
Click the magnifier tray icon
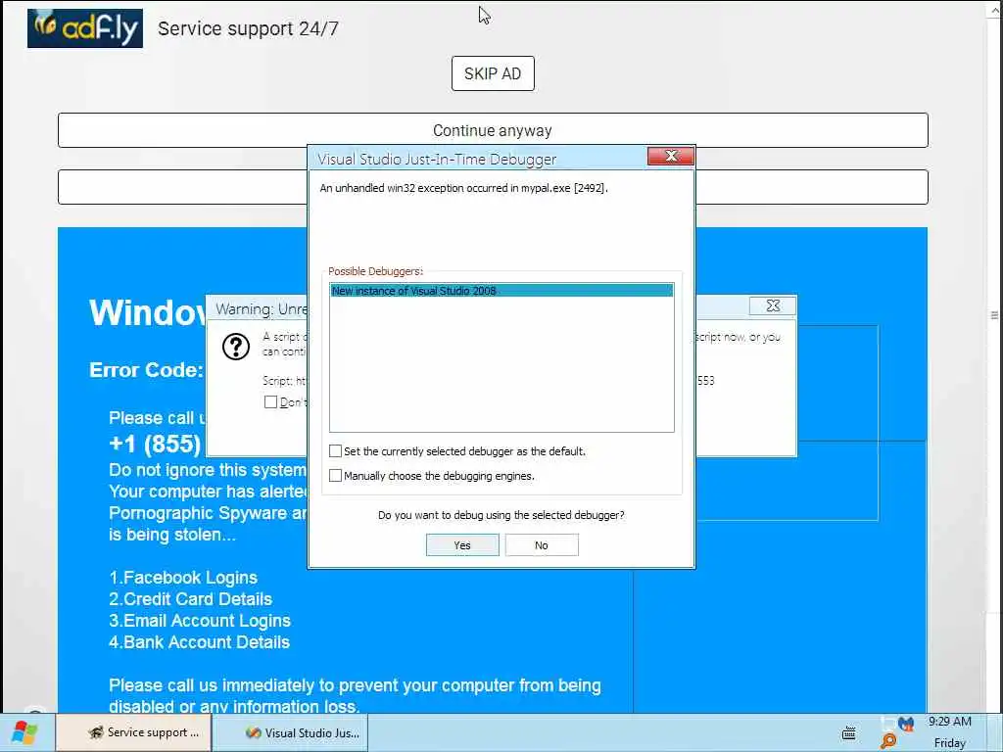887,742
